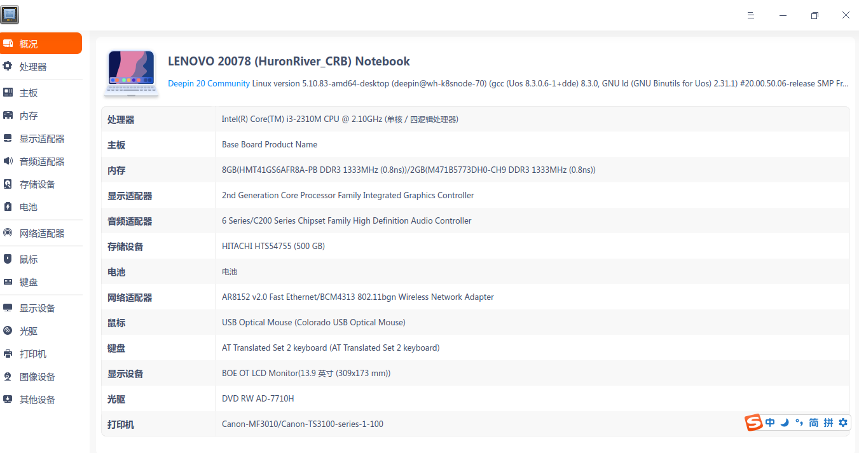The height and width of the screenshot is (453, 859).
Task: Open Sogou input method settings gear
Action: pos(843,423)
